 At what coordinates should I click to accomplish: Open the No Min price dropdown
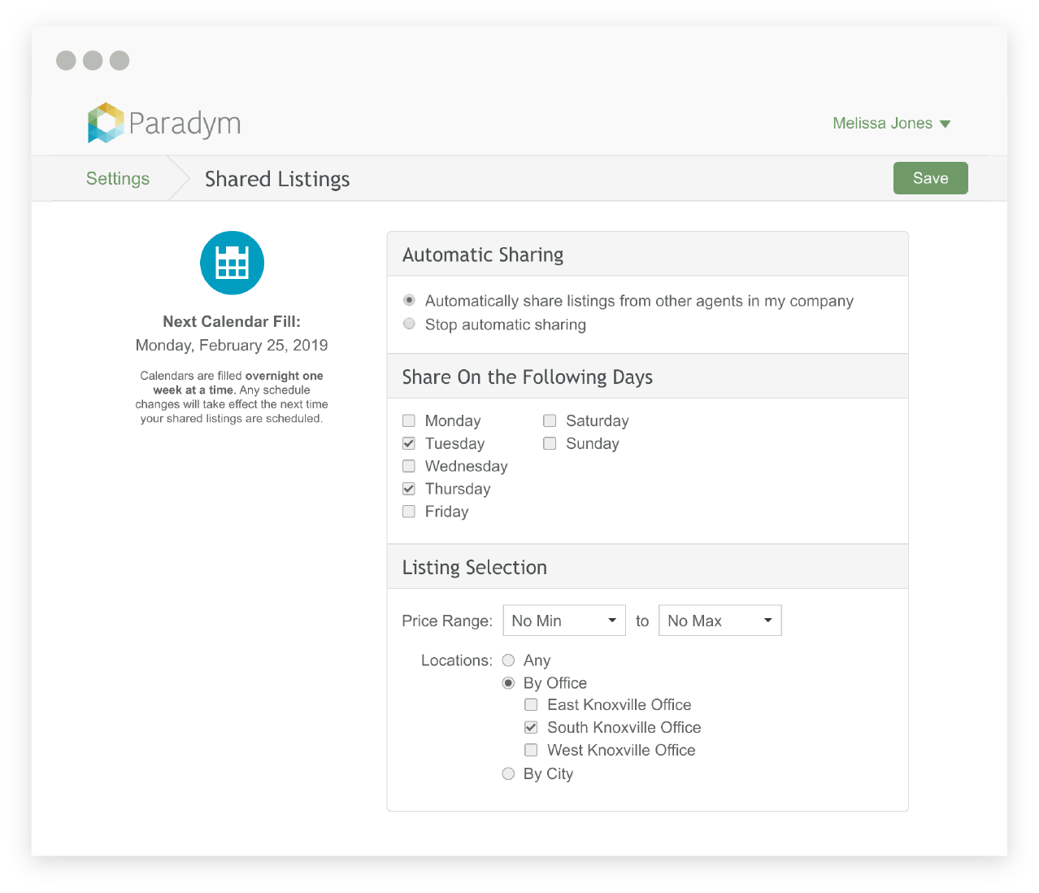tap(564, 621)
